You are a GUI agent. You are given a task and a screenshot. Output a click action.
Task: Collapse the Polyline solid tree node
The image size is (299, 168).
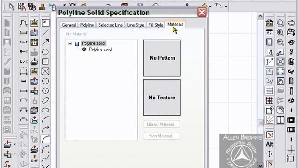(70, 43)
